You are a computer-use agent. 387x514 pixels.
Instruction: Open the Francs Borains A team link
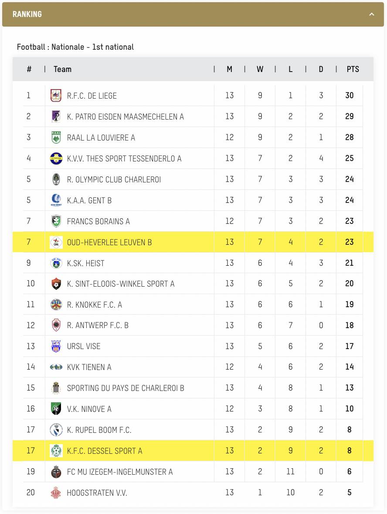[x=98, y=222]
